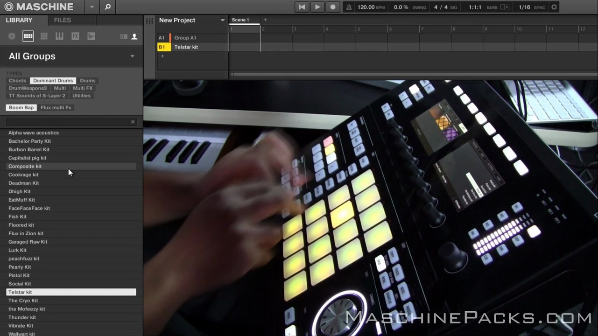The width and height of the screenshot is (598, 336).
Task: Select Thunder kit in the list
Action: coord(71,318)
